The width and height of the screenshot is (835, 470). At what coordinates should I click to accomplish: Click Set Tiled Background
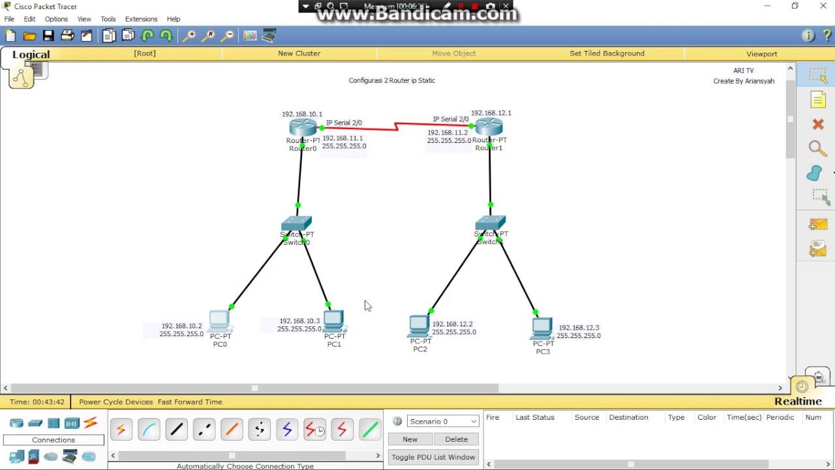click(607, 54)
